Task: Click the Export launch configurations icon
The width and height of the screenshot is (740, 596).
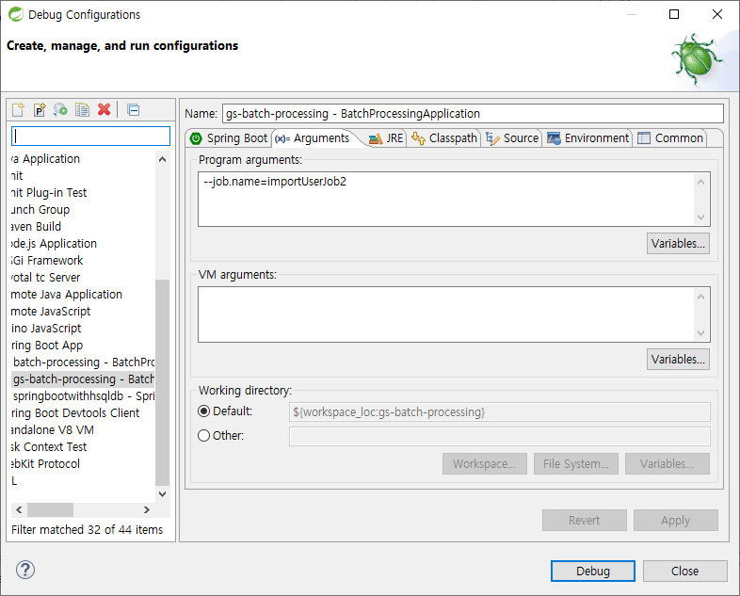Action: click(x=60, y=109)
